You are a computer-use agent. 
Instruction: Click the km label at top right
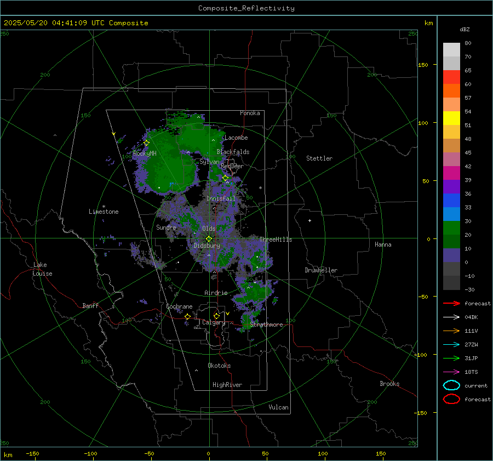pos(428,23)
